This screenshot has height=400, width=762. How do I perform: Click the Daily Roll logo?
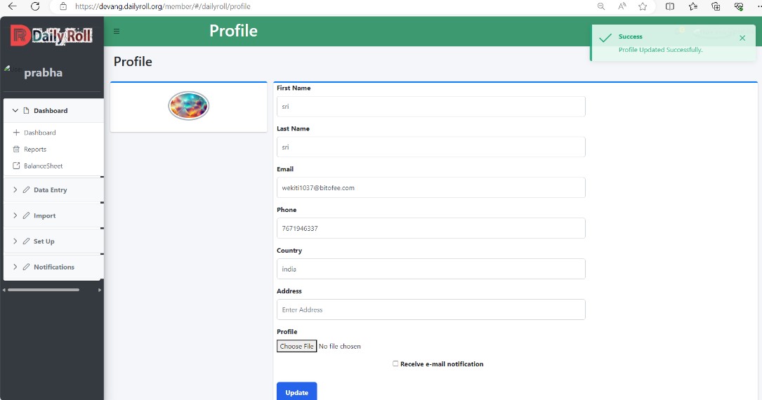(x=51, y=35)
